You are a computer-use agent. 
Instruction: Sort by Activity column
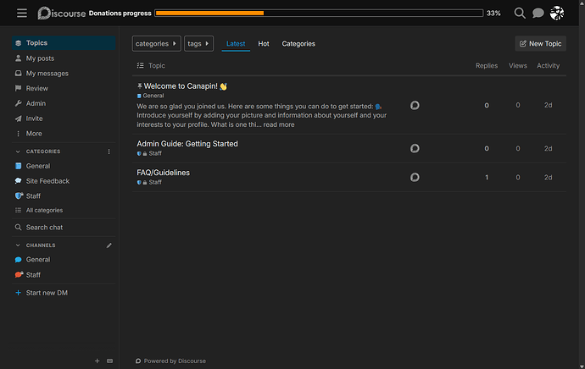click(548, 65)
